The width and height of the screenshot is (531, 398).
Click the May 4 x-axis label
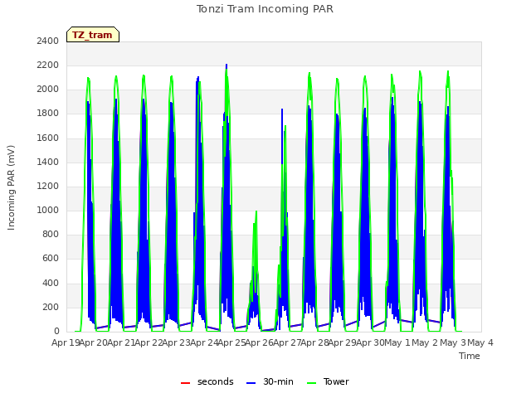[x=480, y=342]
